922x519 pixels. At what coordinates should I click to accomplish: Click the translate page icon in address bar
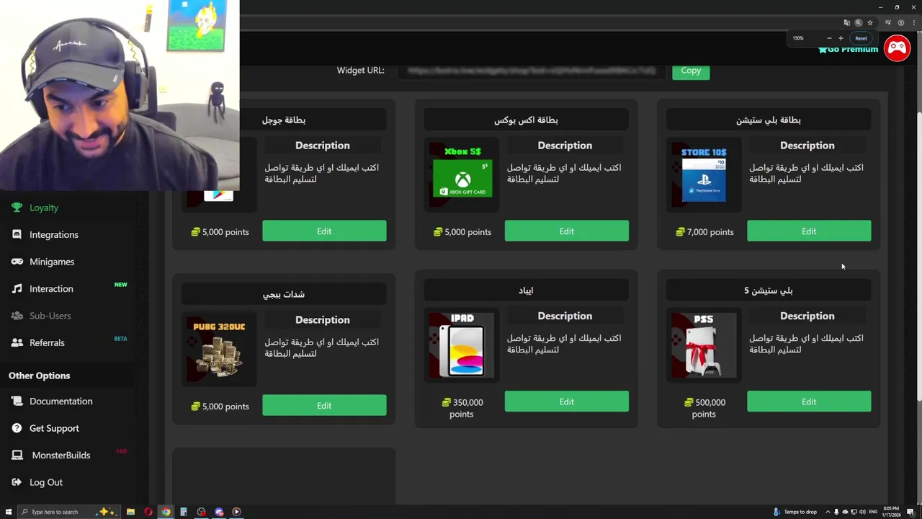[847, 23]
